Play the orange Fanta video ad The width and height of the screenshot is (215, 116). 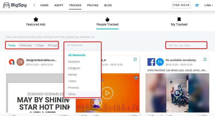pyautogui.click(x=107, y=93)
